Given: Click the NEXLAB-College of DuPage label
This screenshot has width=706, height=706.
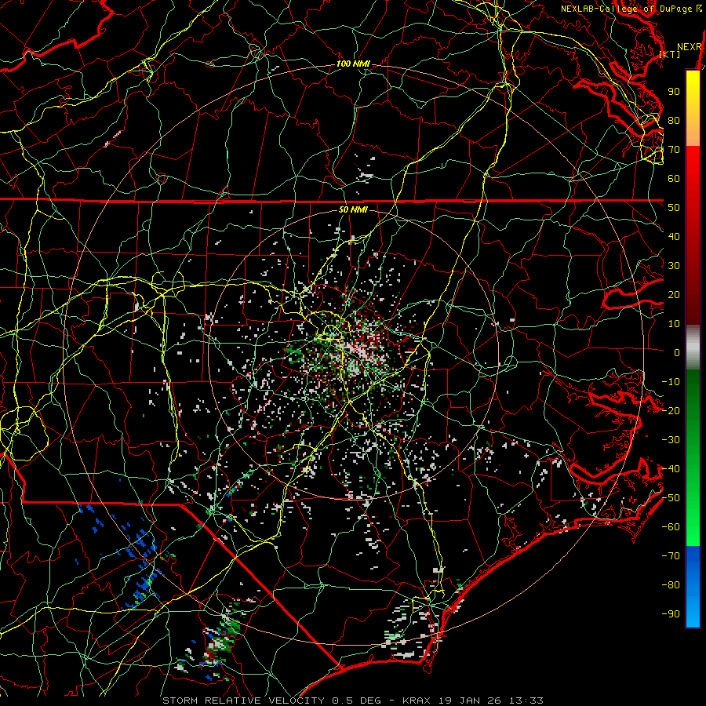Looking at the screenshot, I should [627, 9].
